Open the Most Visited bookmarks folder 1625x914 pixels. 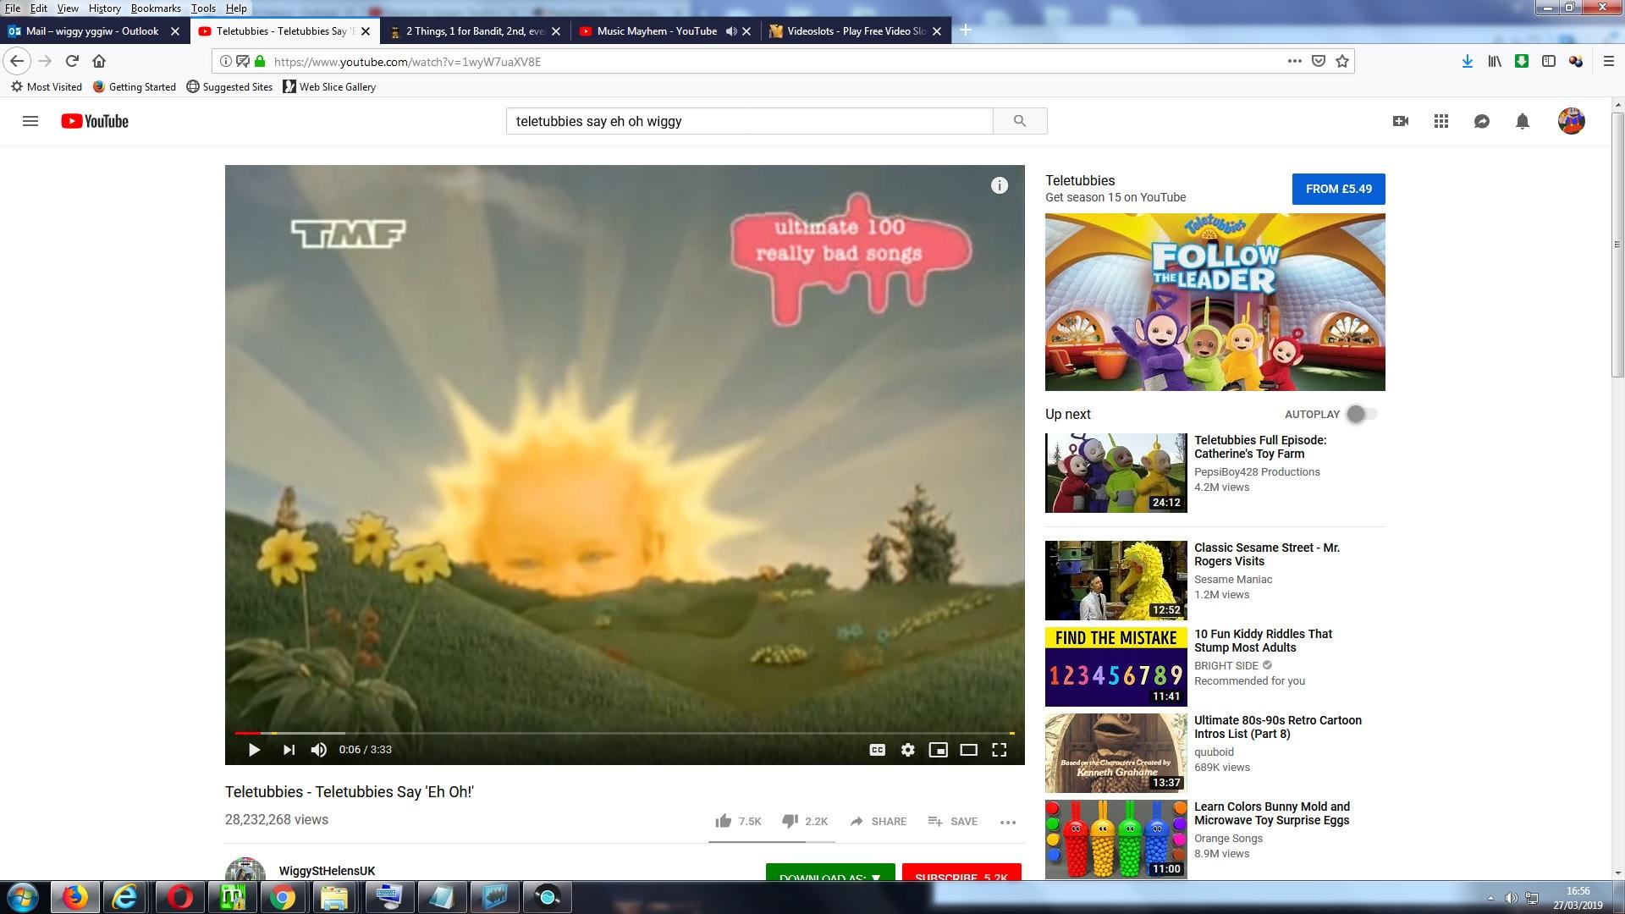click(x=47, y=86)
